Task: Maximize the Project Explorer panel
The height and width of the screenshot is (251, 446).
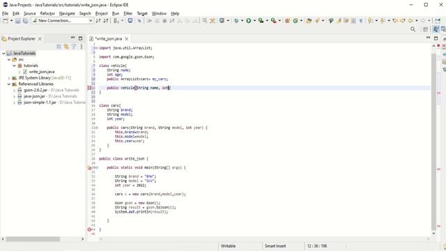Action: coord(81,38)
